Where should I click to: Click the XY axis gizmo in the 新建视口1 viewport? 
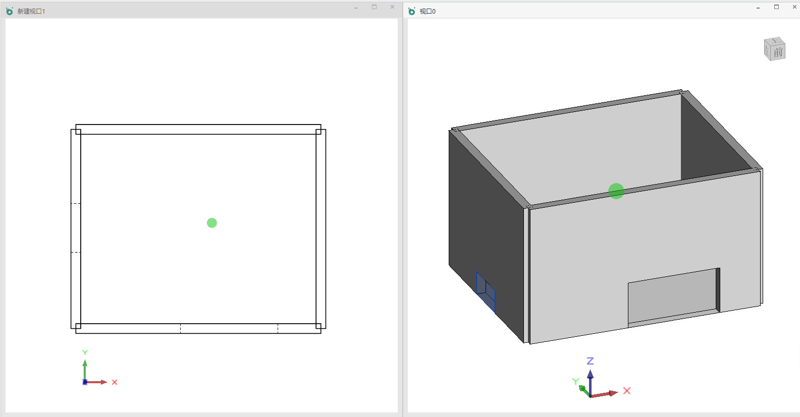pos(99,368)
